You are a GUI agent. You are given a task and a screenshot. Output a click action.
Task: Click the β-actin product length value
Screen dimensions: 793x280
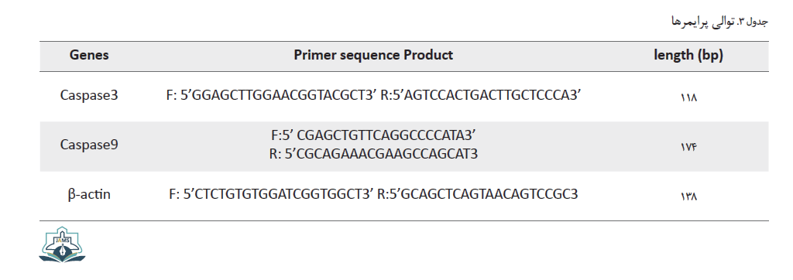click(x=688, y=196)
